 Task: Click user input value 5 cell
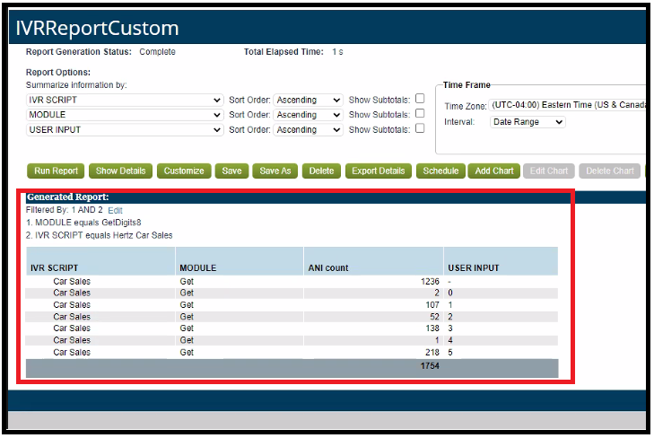pyautogui.click(x=450, y=353)
